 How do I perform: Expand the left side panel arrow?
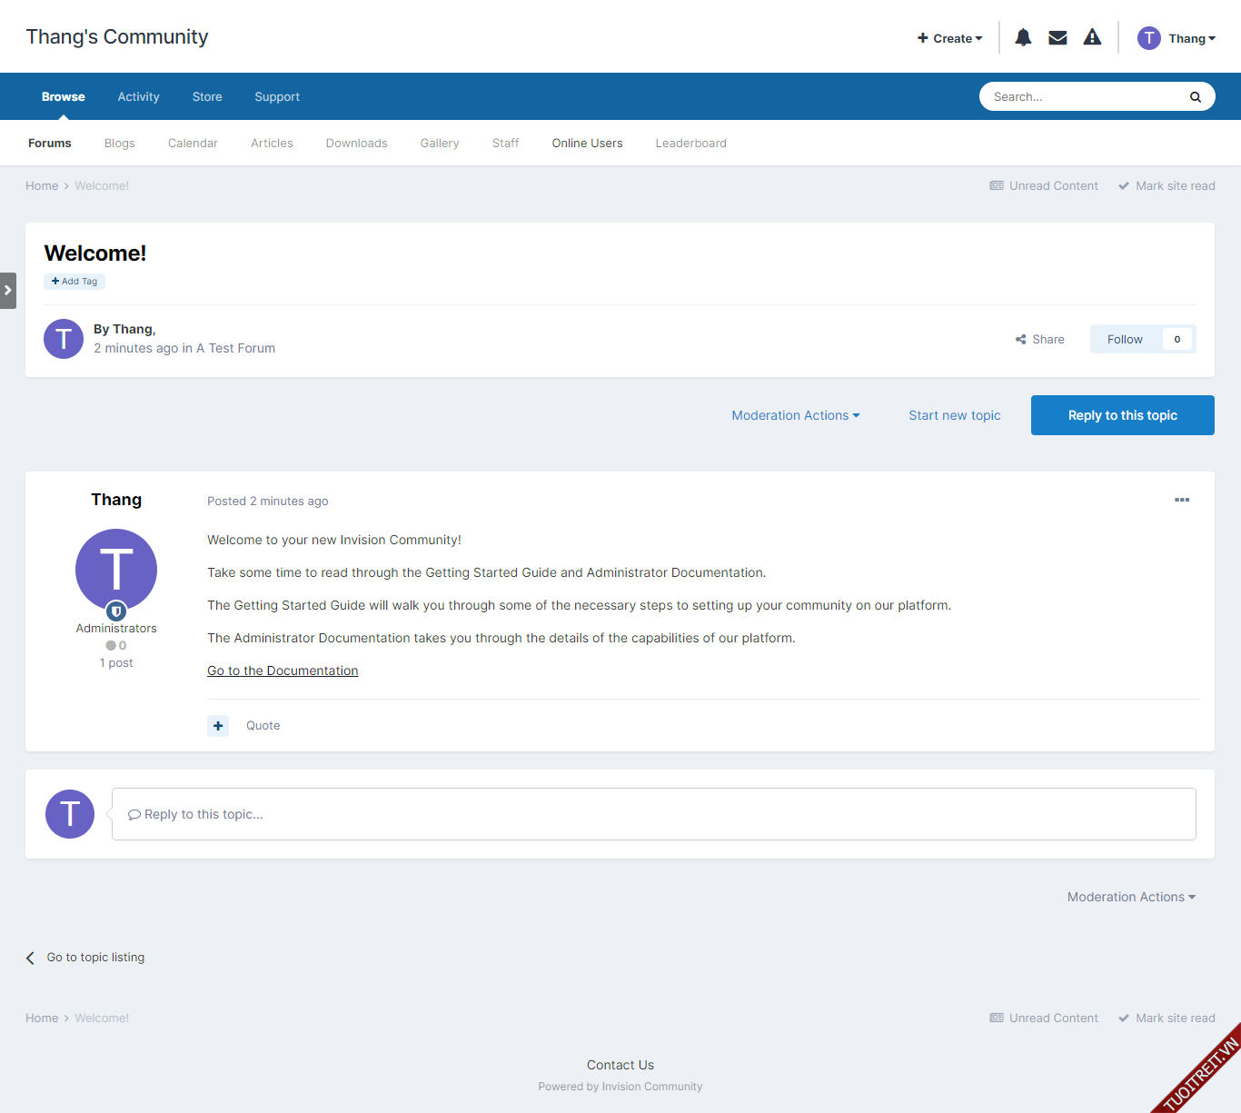tap(8, 291)
